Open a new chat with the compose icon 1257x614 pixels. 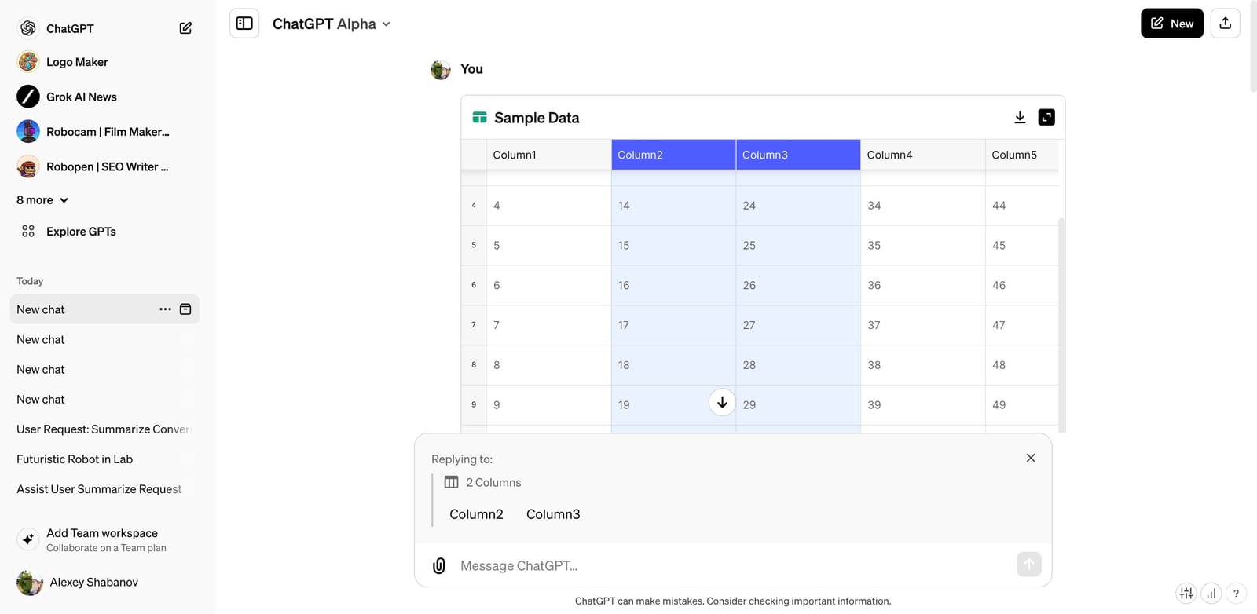185,27
